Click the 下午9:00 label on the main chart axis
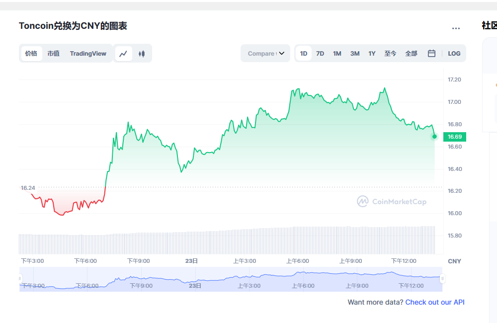The height and width of the screenshot is (323, 497). click(139, 261)
